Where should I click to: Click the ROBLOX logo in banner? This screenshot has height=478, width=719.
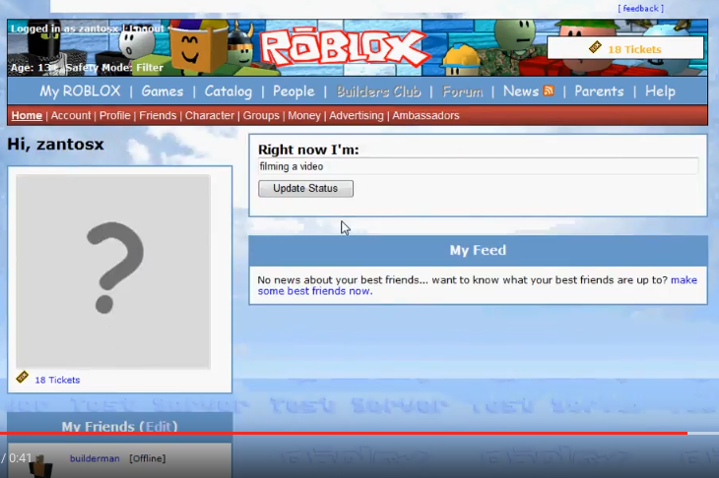(344, 47)
